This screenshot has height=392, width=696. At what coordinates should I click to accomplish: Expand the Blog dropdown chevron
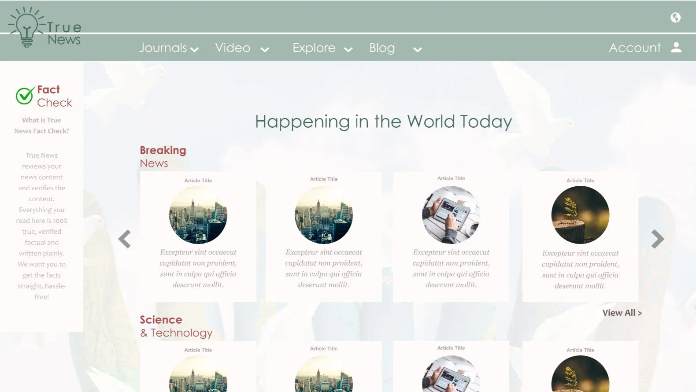418,50
